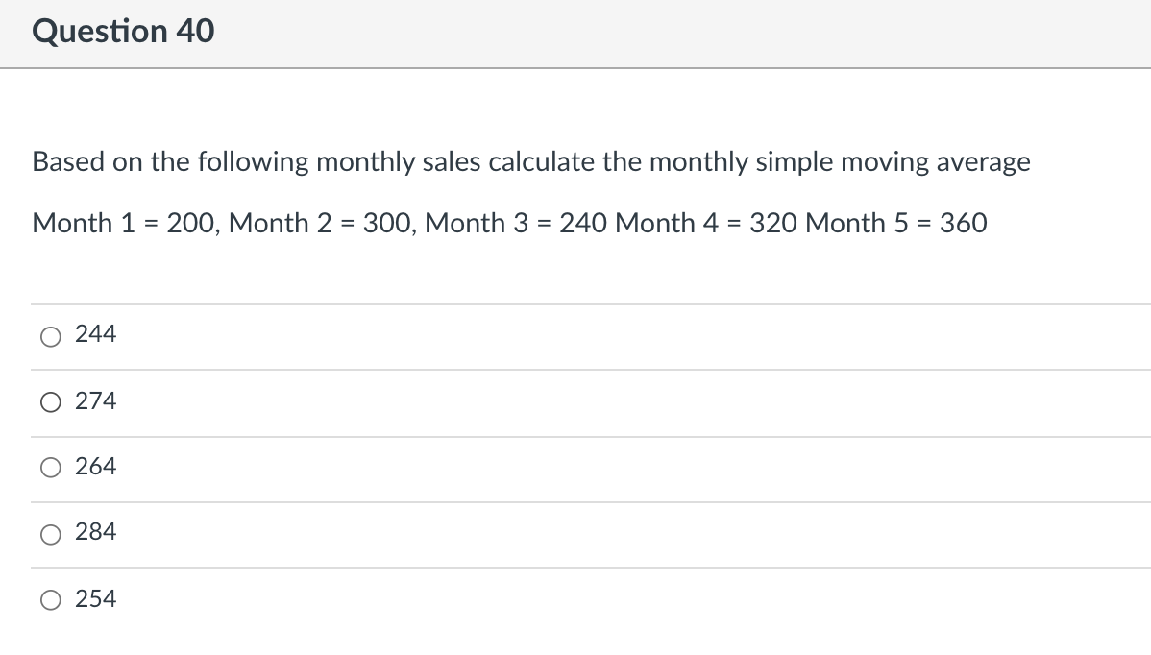Select the radio button for answer 254
Screen dimensions: 1151x655
50,599
